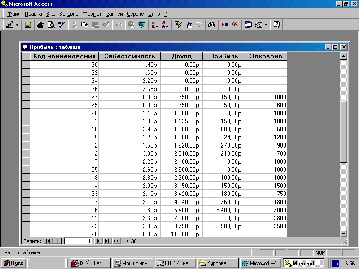Click the New Object AutoForm icon
Image resolution: width=359 pixels, height=269 pixels.
click(258, 25)
